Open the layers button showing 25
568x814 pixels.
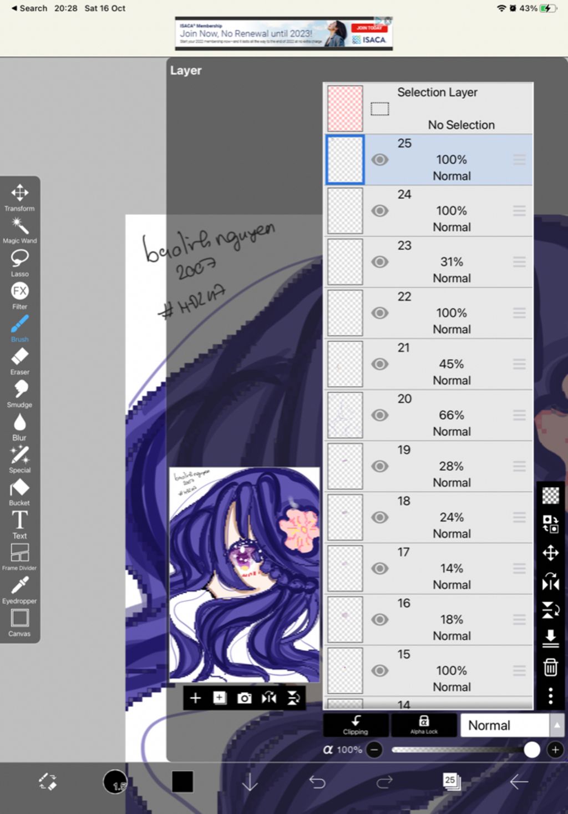click(452, 782)
